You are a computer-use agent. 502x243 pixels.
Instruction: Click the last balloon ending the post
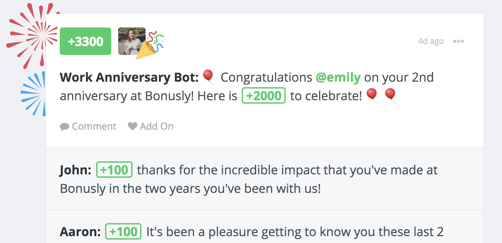[x=391, y=95]
